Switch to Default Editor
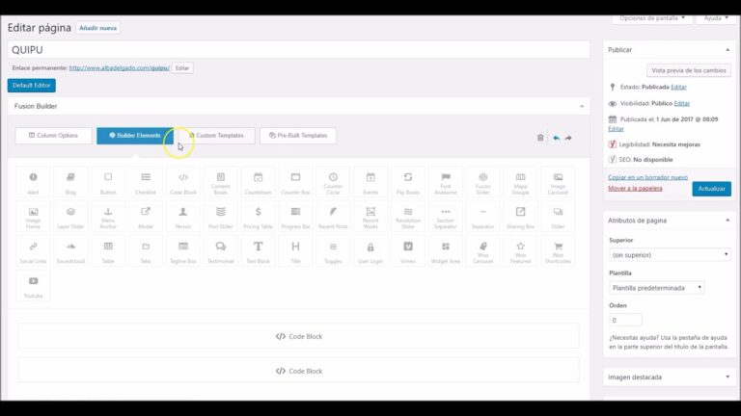Image resolution: width=741 pixels, height=416 pixels. pos(31,86)
